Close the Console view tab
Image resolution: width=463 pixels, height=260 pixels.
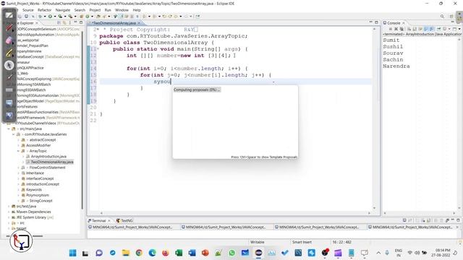tap(404, 23)
